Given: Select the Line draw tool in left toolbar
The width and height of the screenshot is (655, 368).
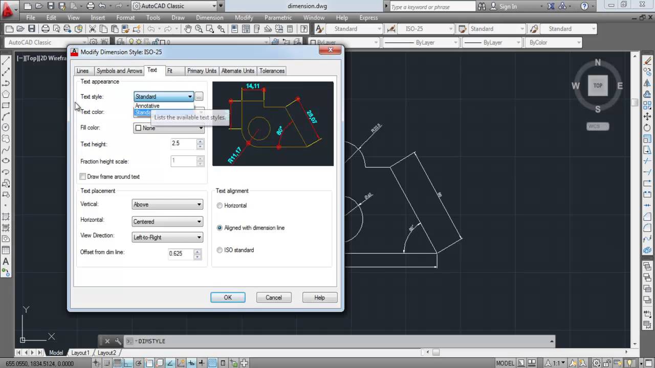Looking at the screenshot, I should 6,61.
